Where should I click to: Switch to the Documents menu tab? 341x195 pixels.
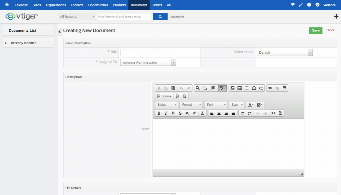tap(139, 5)
